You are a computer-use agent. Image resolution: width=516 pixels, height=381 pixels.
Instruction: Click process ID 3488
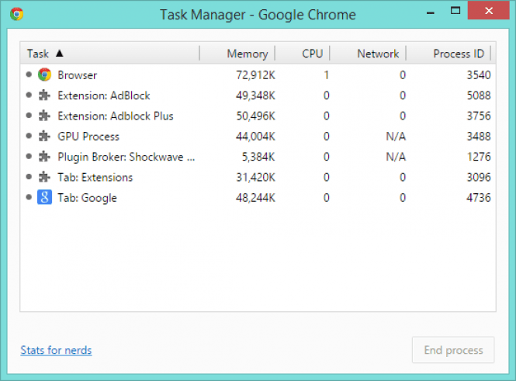(x=479, y=137)
